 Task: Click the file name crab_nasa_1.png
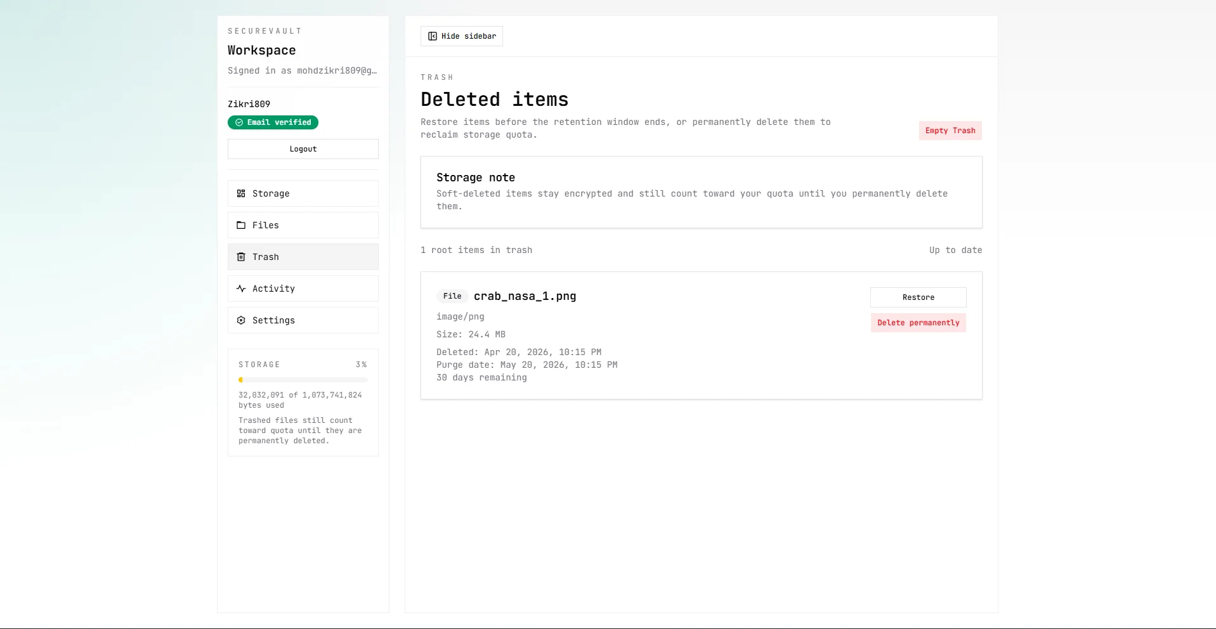[x=525, y=296]
